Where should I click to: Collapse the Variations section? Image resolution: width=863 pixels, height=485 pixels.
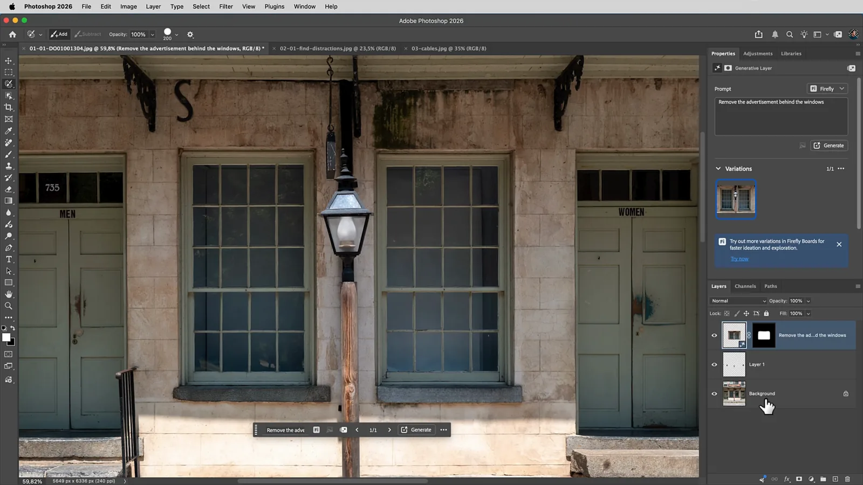(718, 169)
